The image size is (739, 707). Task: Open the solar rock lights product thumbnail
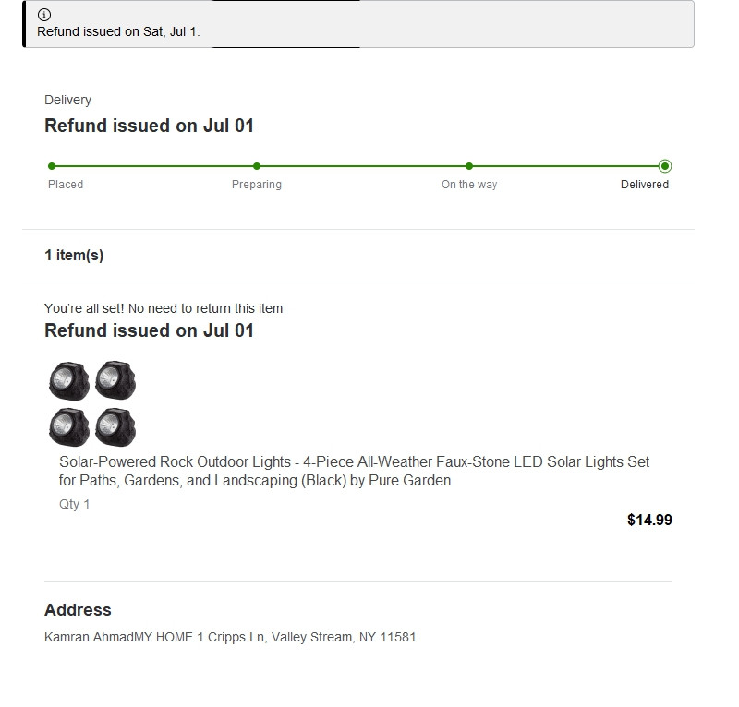(92, 402)
